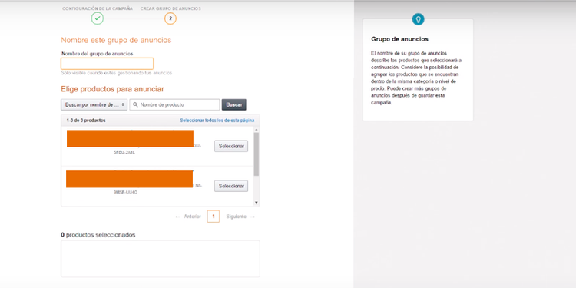Click the 'Elige productos para anunciar' heading

pos(112,89)
